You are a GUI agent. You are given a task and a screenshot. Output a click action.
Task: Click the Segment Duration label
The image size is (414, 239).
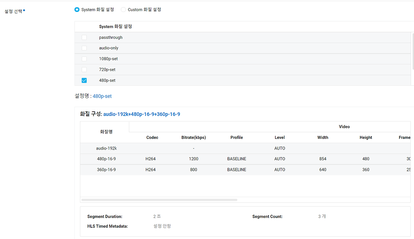[x=105, y=217]
